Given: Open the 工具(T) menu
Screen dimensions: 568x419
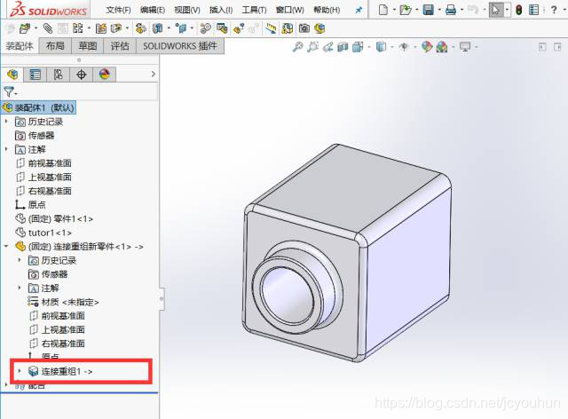Looking at the screenshot, I should (254, 10).
